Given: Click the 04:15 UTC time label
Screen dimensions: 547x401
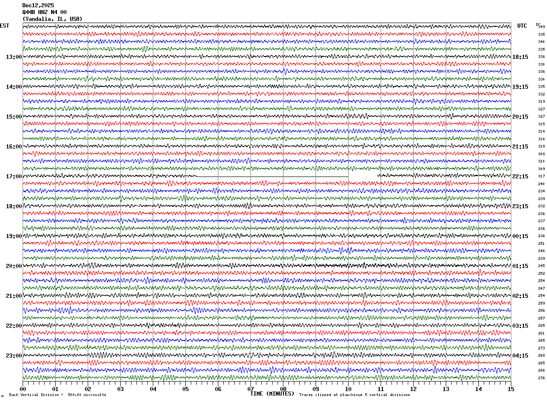Looking at the screenshot, I should tap(520, 356).
